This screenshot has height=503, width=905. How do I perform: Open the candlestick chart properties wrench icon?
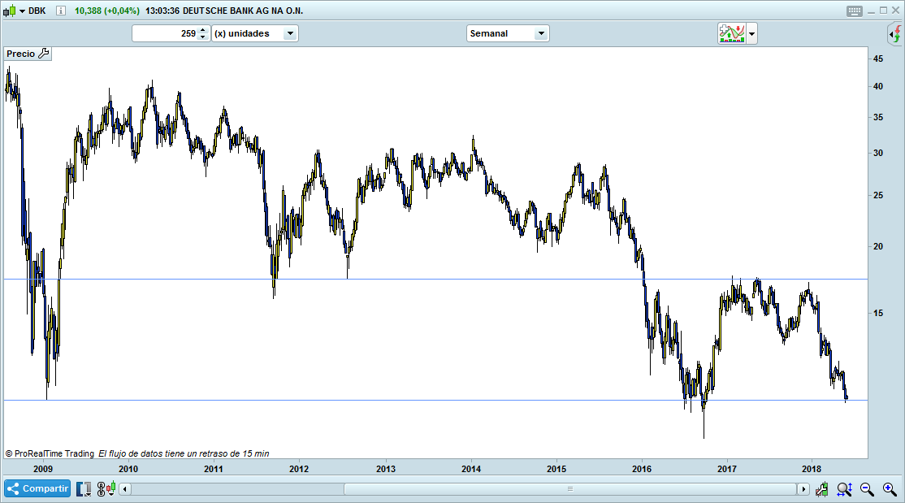(822, 488)
